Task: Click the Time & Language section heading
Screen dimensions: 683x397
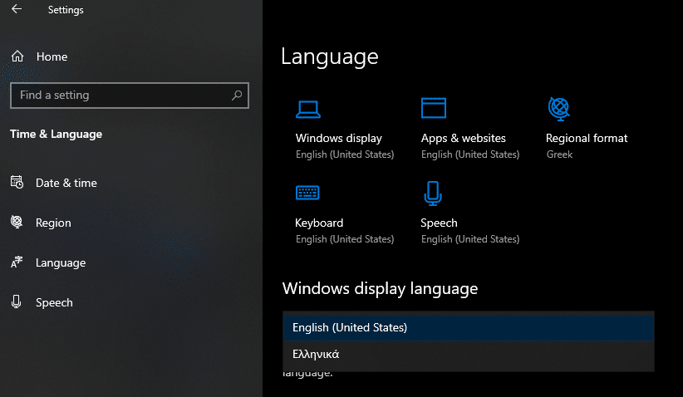Action: (56, 134)
